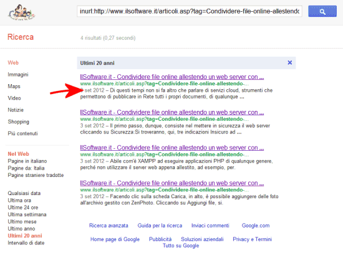Open Inviaci commenti link
Screen dimensions: 343x258
coord(210,226)
